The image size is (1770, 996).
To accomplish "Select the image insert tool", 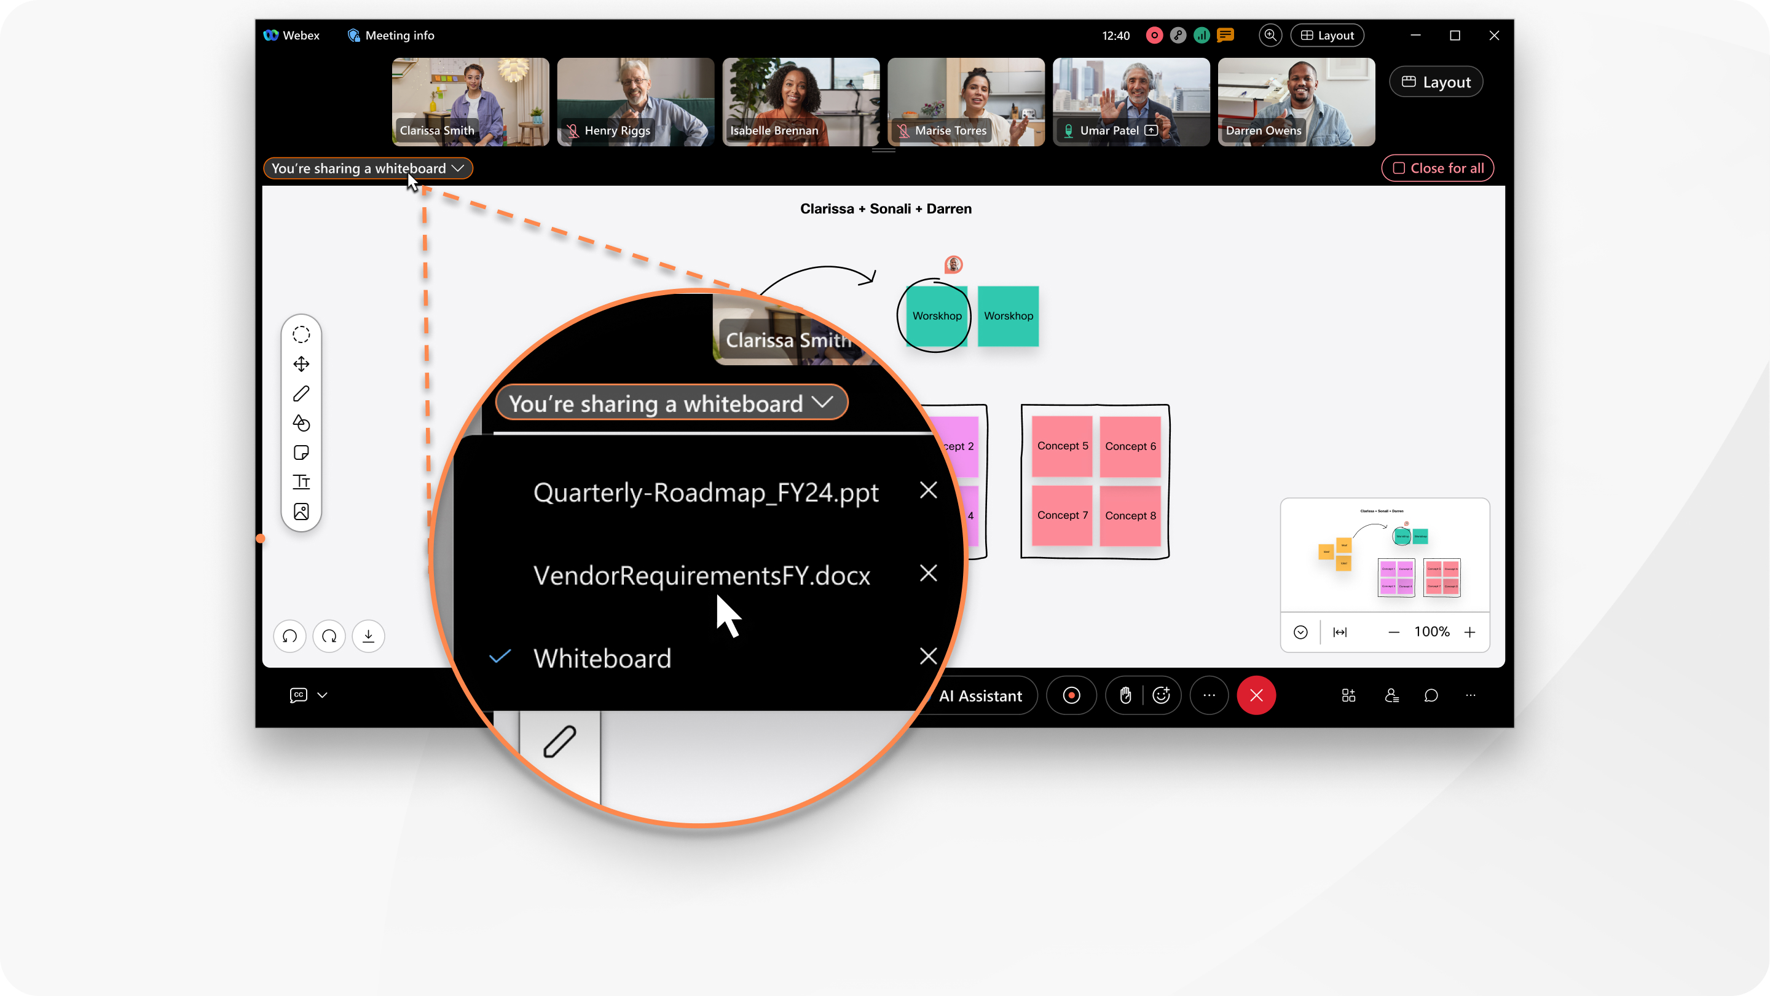I will [301, 511].
